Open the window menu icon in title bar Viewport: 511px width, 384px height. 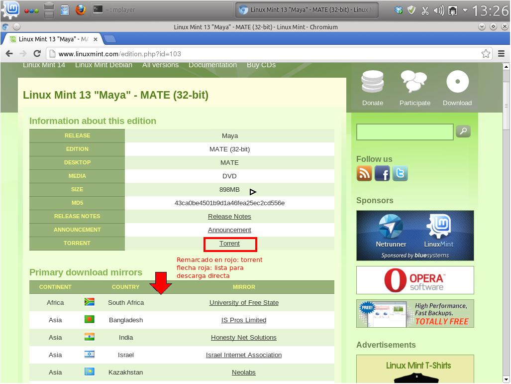coord(5,27)
